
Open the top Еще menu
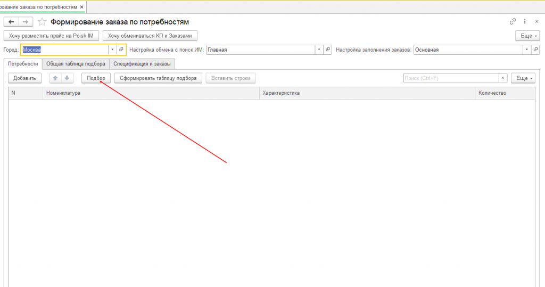pos(527,36)
